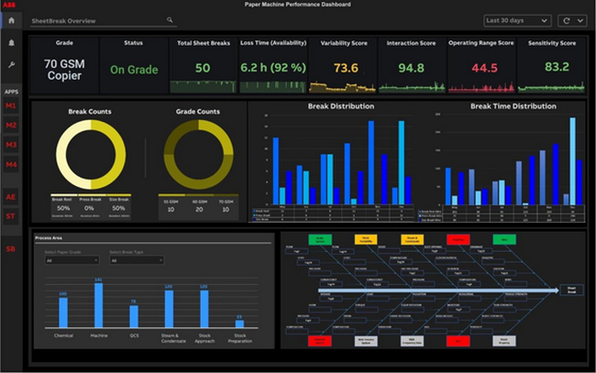The width and height of the screenshot is (596, 373).
Task: Click the Process Area panel title
Action: coord(49,237)
